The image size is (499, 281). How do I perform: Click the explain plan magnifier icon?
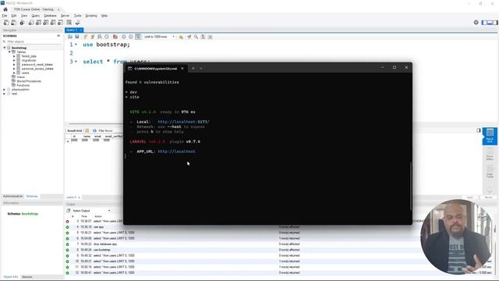coord(100,37)
